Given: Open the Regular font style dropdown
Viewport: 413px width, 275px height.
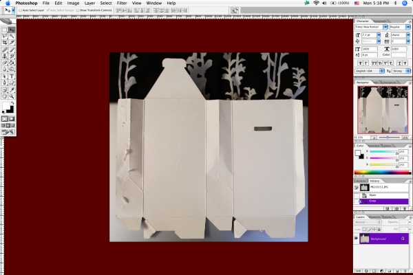Looking at the screenshot, I should point(408,27).
